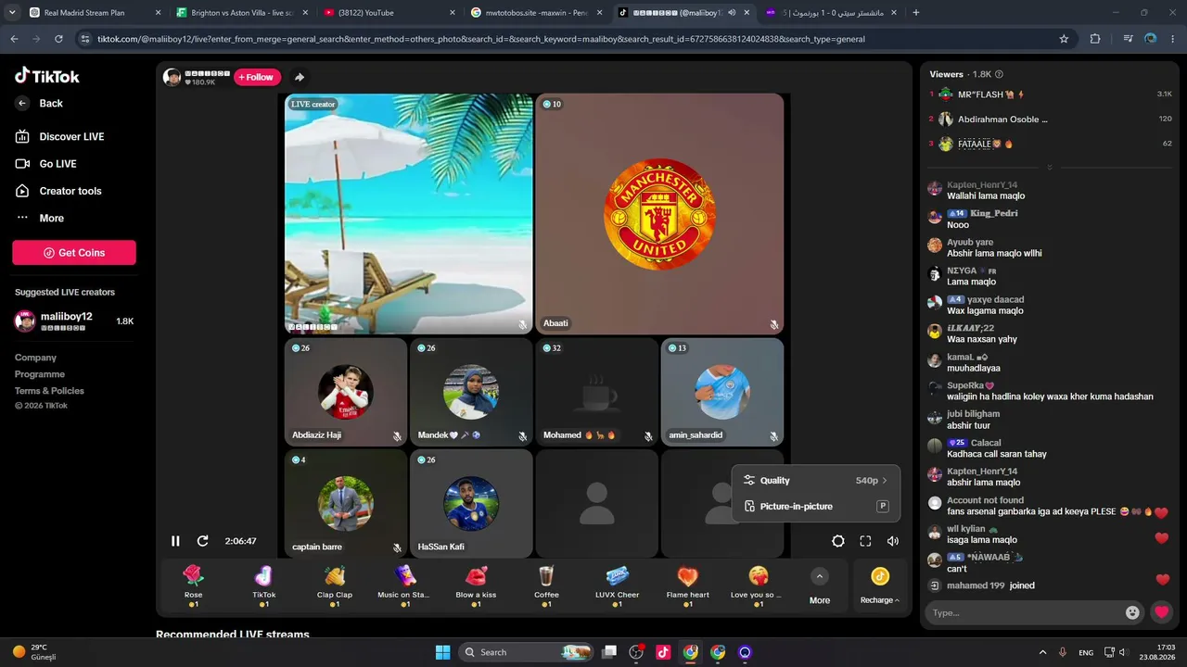Viewport: 1187px width, 667px height.
Task: Expand More gifts
Action: (820, 585)
